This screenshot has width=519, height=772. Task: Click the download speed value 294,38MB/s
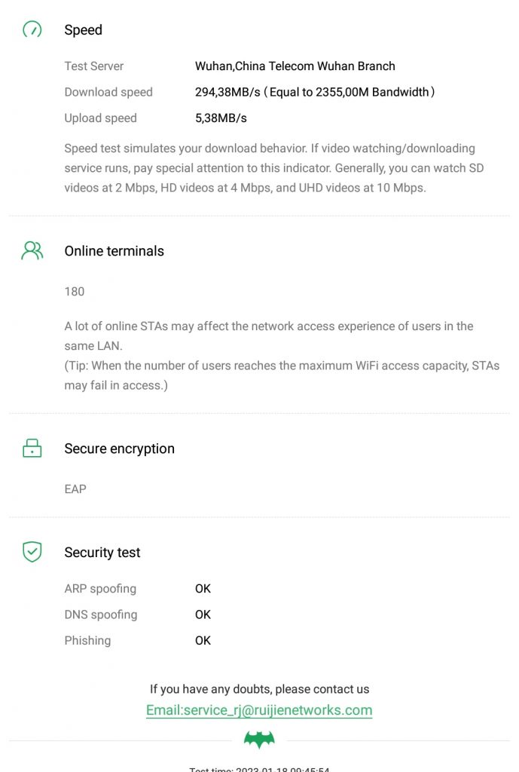[x=227, y=92]
